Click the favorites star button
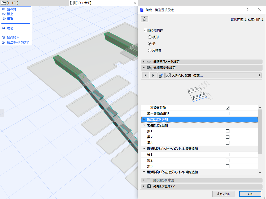266x199 pixels. [x=145, y=19]
